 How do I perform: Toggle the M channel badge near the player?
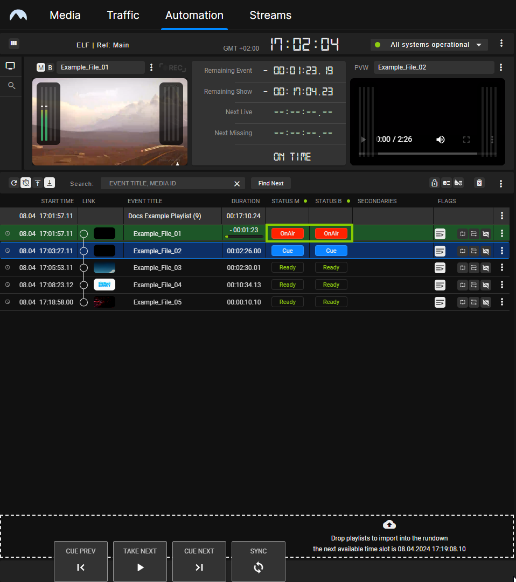pos(41,67)
